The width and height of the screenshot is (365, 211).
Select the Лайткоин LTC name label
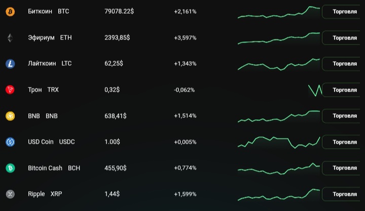(50, 64)
